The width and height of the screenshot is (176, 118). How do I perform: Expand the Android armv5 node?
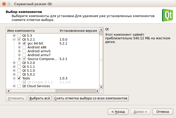click(x=19, y=51)
